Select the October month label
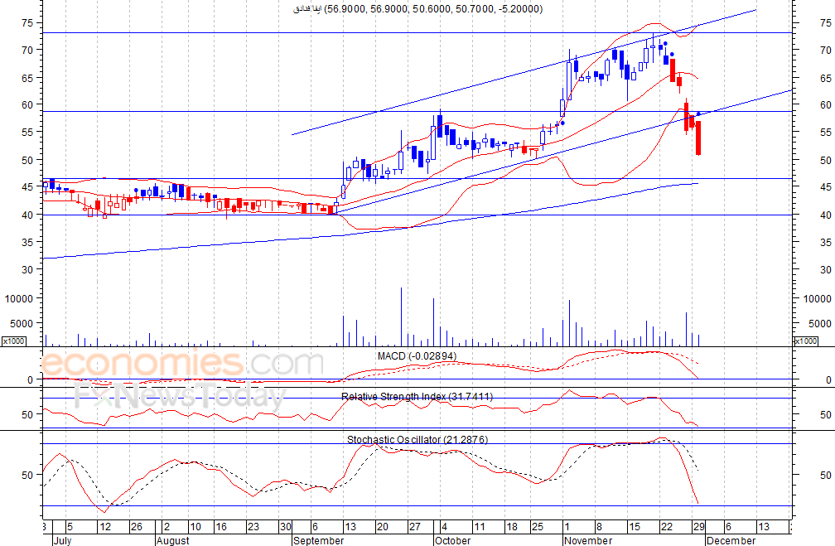This screenshot has width=835, height=546. 452,540
